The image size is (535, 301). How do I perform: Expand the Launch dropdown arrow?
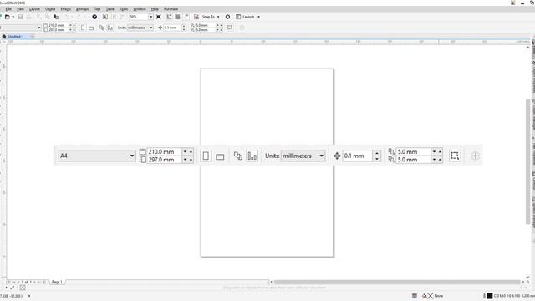[x=258, y=17]
